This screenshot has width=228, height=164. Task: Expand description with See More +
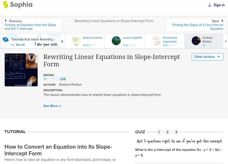pos(52,106)
